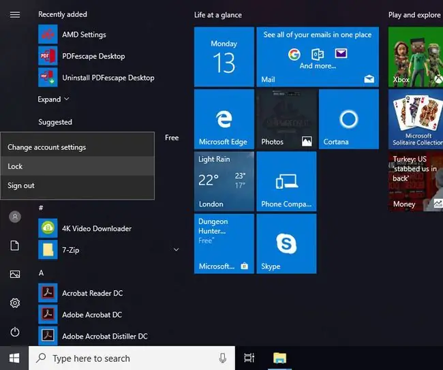Click the Free label in Suggested

[172, 138]
